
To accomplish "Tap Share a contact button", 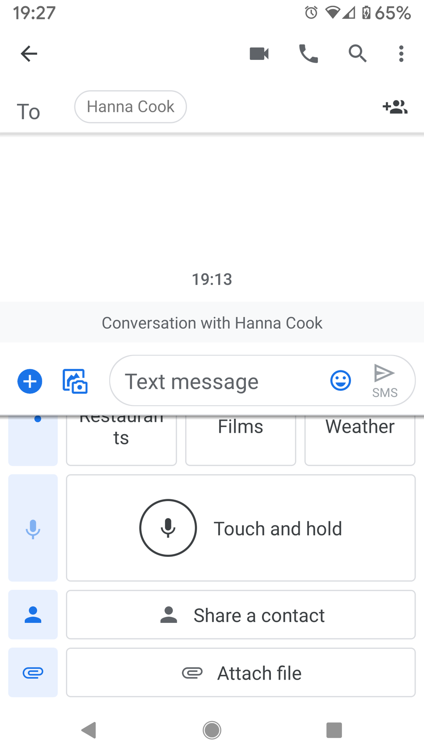I will 241,615.
